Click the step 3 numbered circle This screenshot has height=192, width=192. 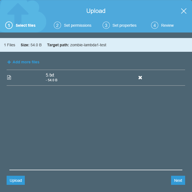pyautogui.click(x=106, y=25)
